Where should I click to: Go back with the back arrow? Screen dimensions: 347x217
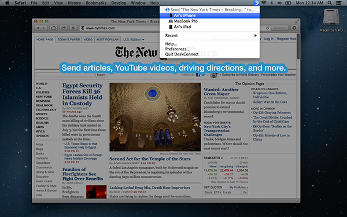38,28
